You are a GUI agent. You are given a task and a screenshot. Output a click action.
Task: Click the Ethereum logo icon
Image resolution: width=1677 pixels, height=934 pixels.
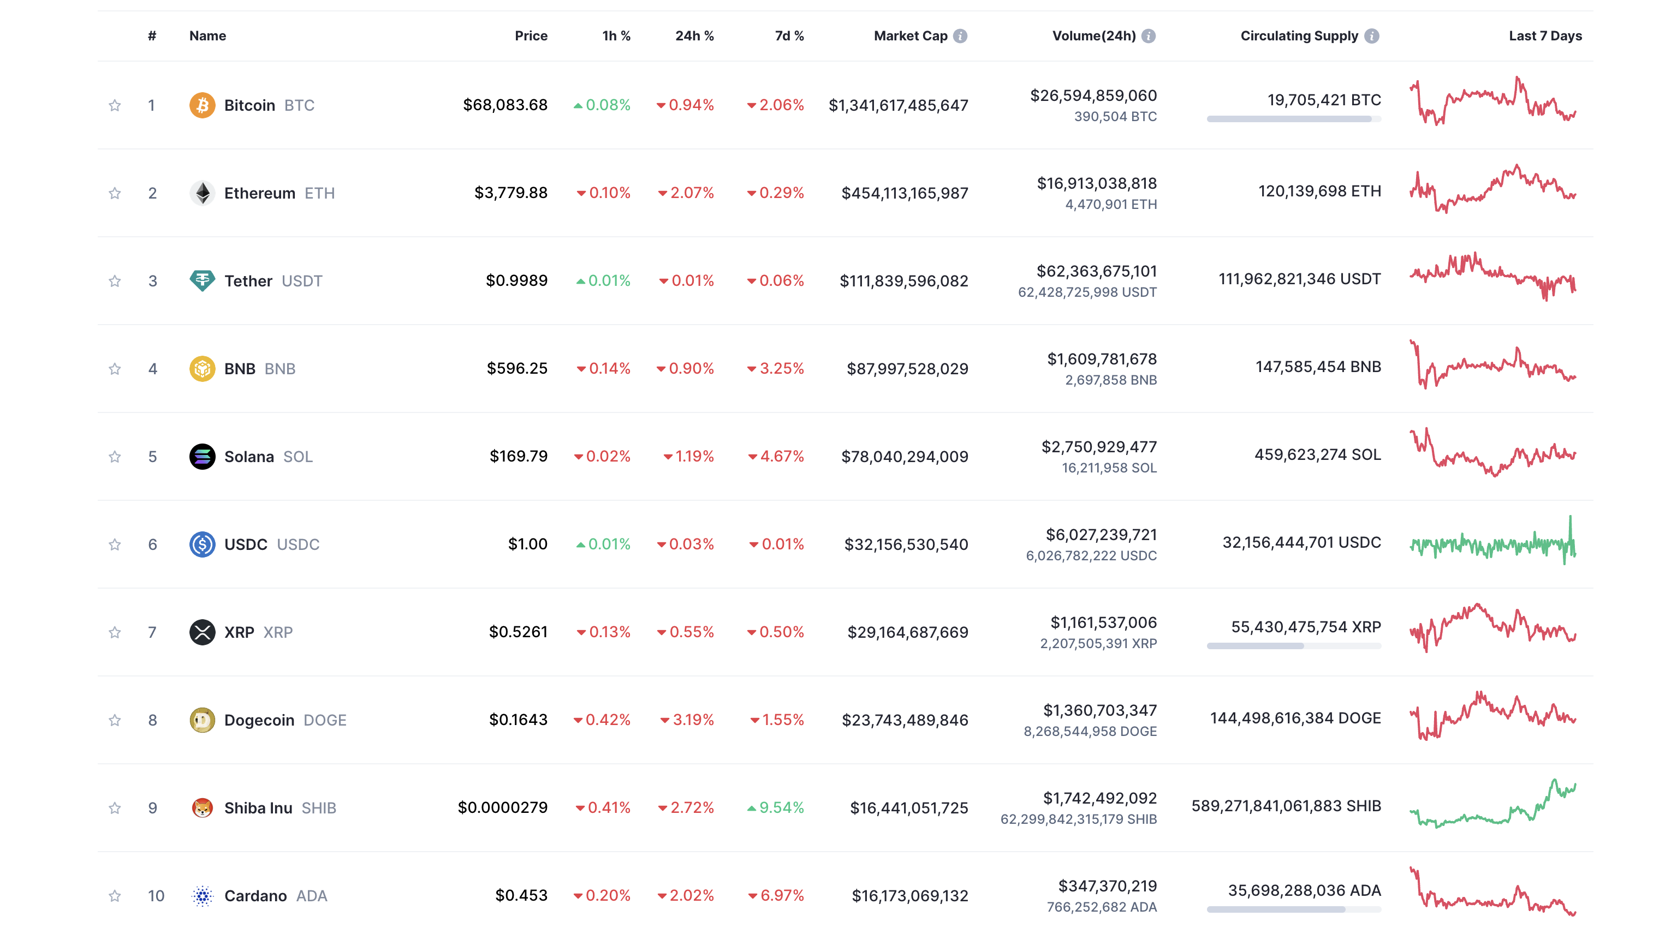click(202, 193)
